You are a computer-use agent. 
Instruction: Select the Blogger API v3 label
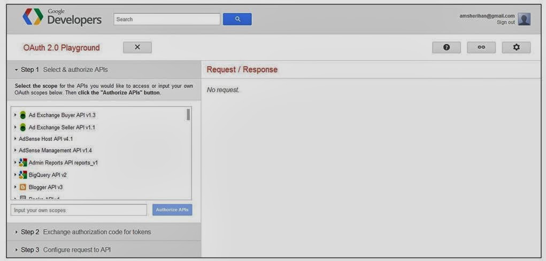click(45, 187)
